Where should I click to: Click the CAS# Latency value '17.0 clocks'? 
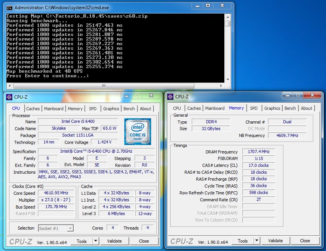click(x=258, y=165)
